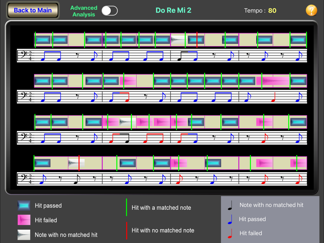
Task: Click 'Hit failed' text beside the red note
Action: (251, 233)
